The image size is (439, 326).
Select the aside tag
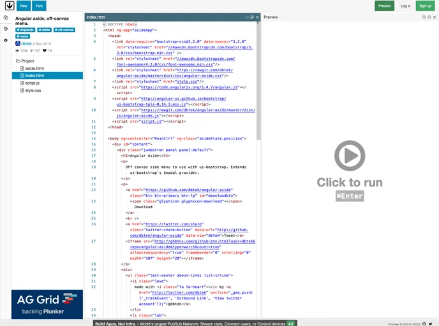coord(44,30)
